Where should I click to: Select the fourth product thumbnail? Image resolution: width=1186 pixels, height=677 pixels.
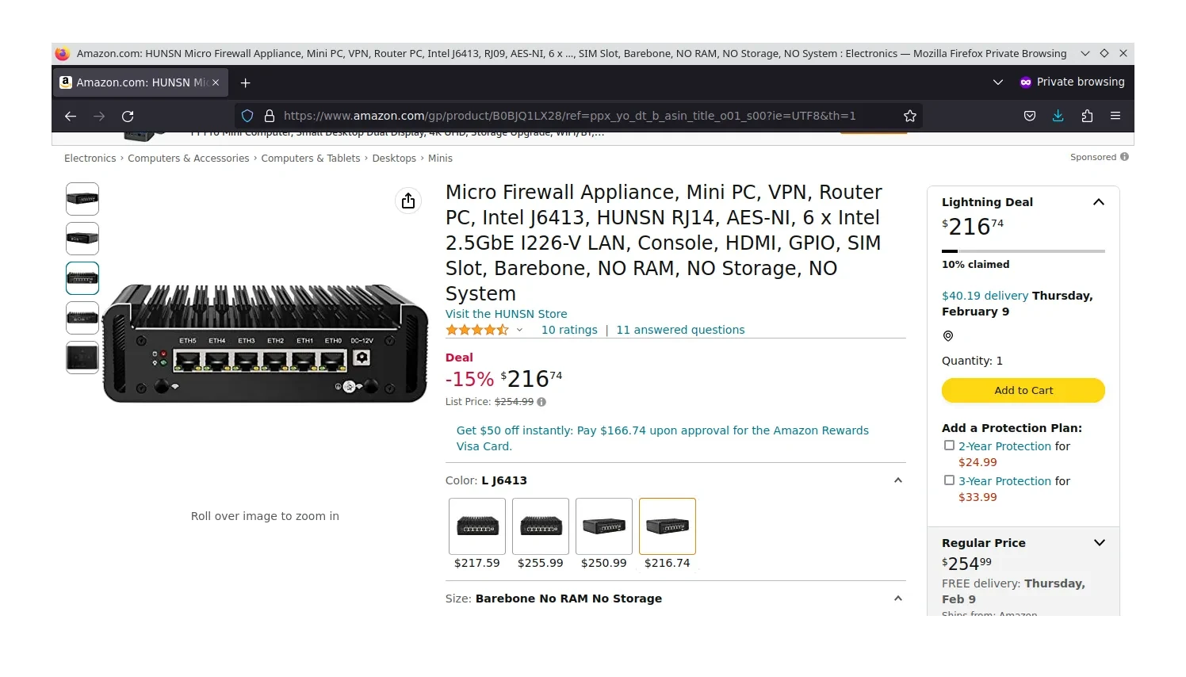[82, 318]
